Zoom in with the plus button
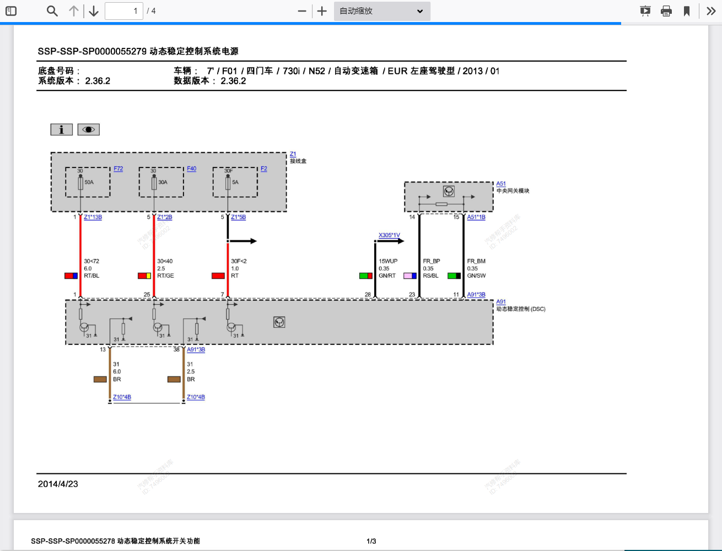 [322, 11]
